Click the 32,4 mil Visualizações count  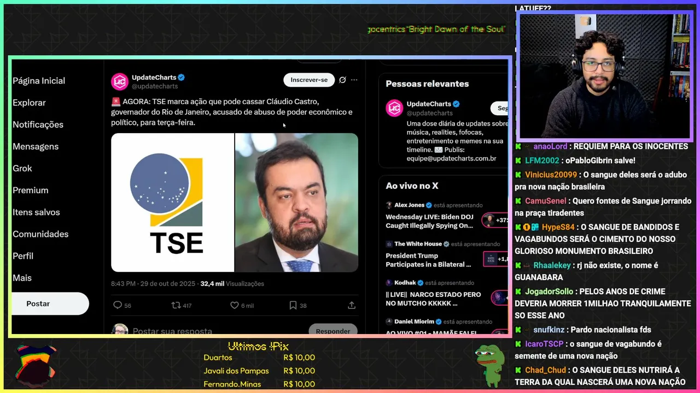[232, 283]
